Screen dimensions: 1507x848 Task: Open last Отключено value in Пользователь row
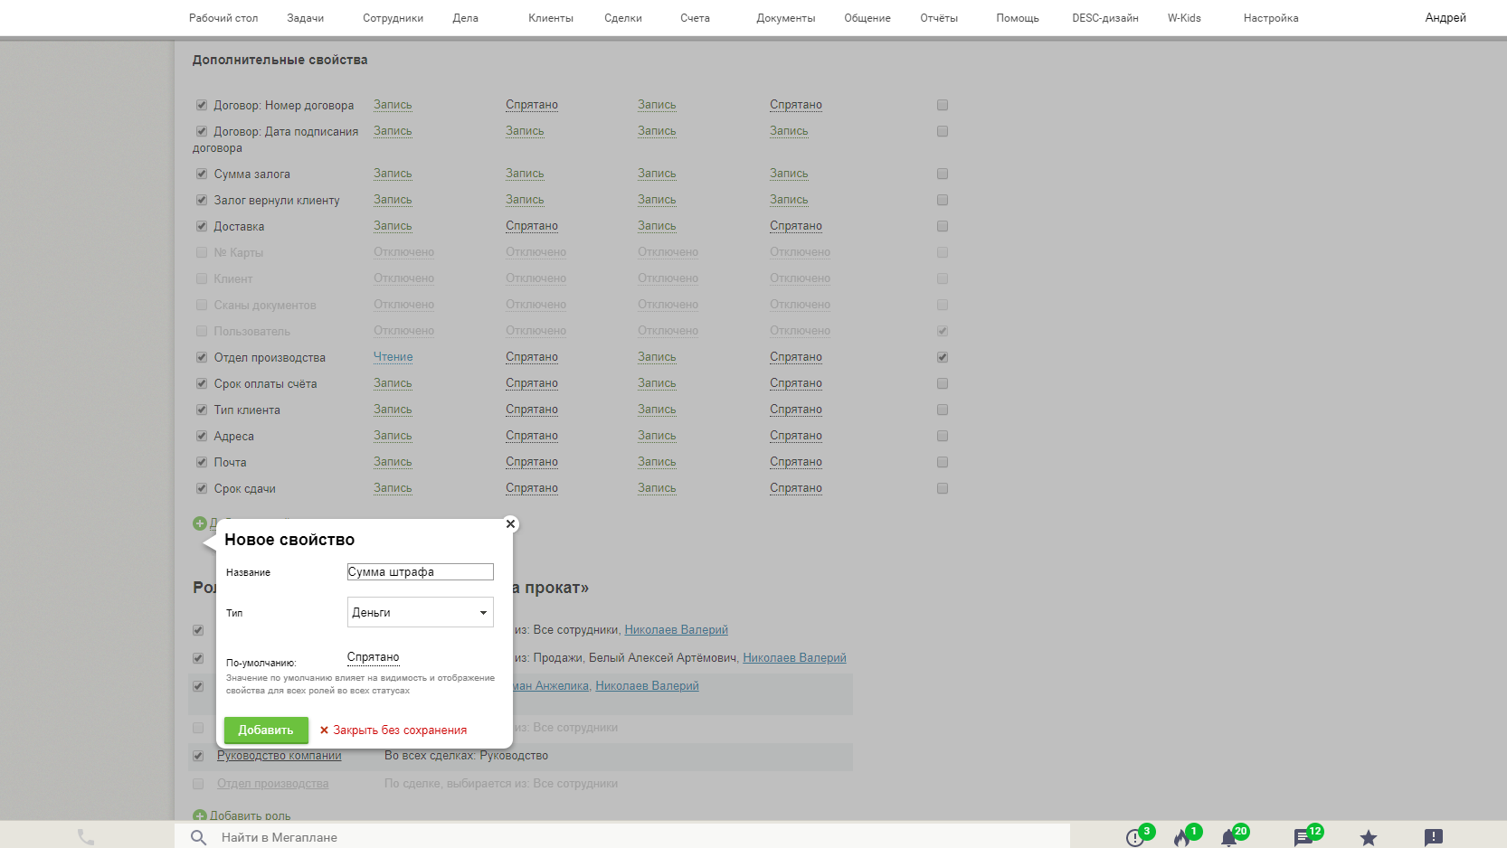[x=800, y=331]
